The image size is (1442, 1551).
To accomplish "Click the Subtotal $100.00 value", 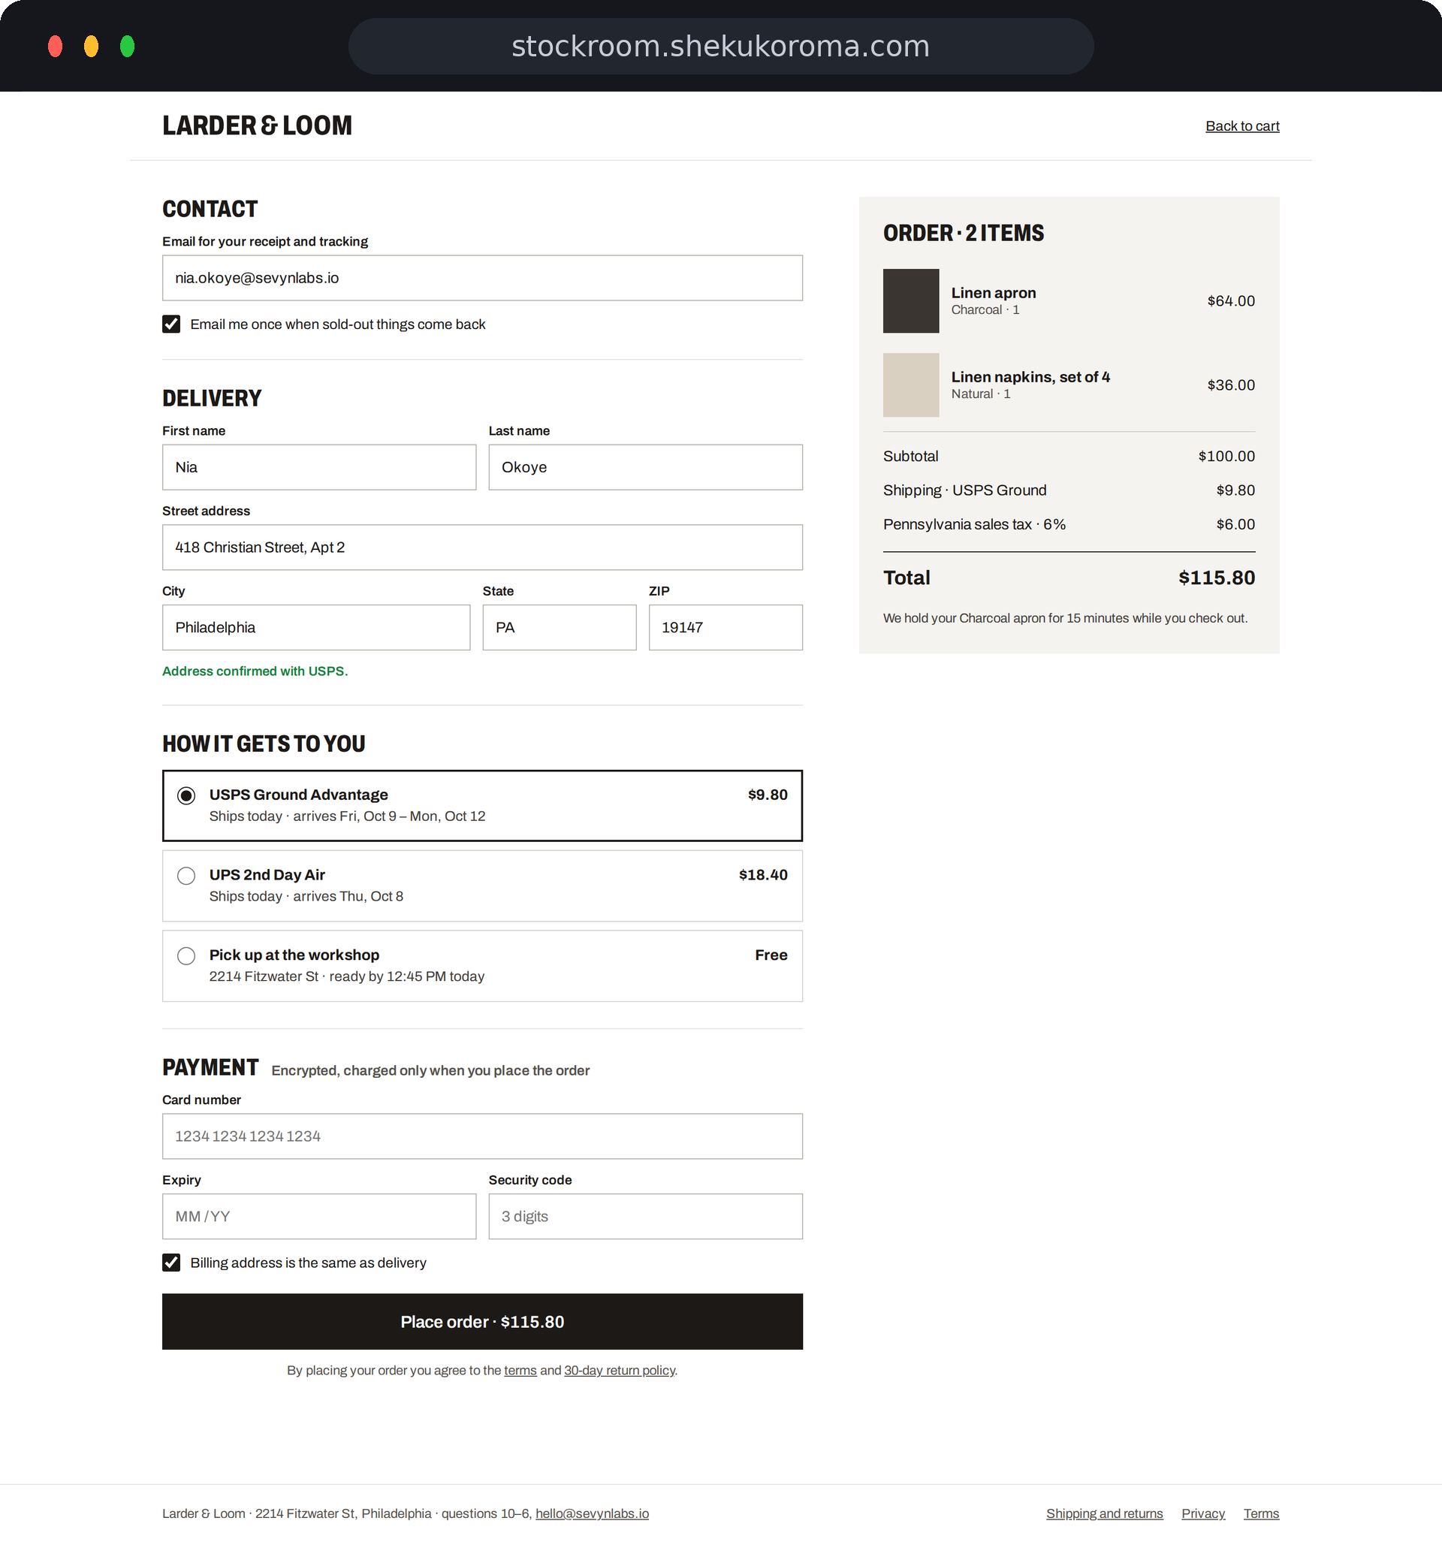I will (x=1226, y=457).
